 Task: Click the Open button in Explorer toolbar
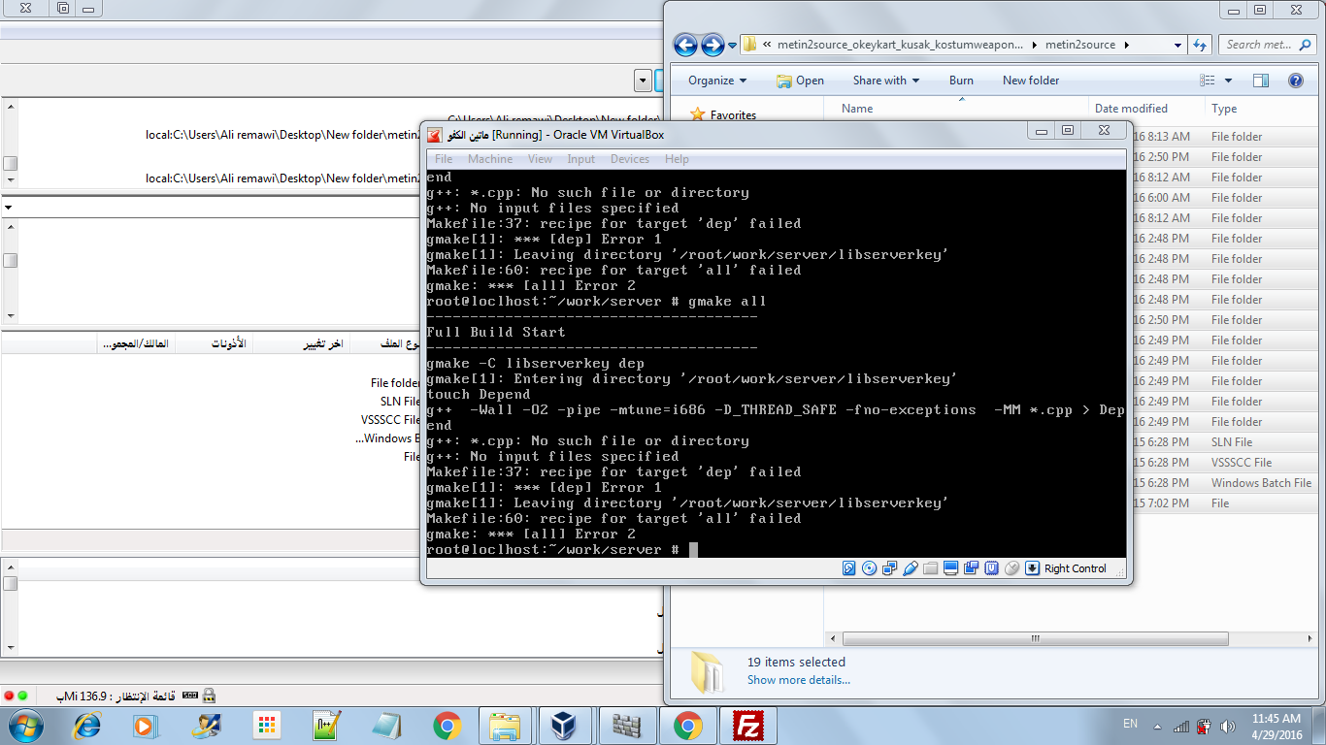click(x=800, y=81)
